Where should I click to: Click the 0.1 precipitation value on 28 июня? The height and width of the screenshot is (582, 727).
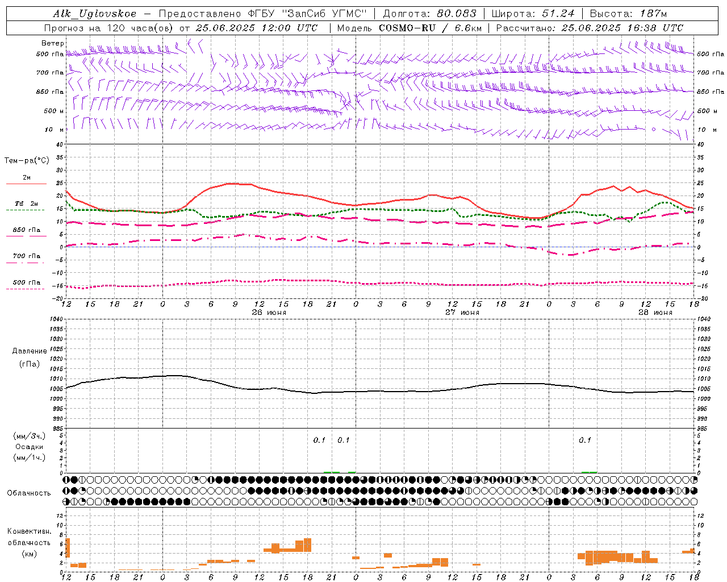tap(585, 440)
